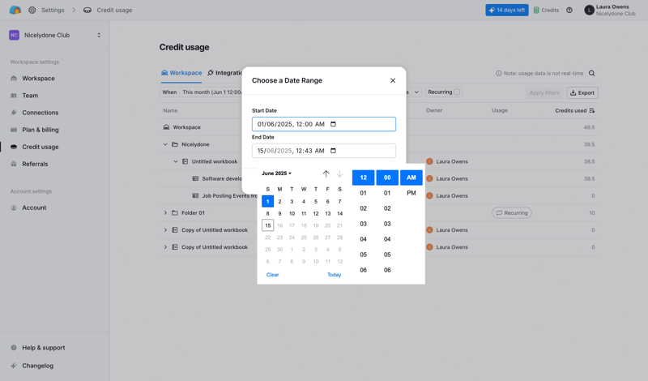This screenshot has height=381, width=648.
Task: Open Connections in the sidebar
Action: pos(40,113)
